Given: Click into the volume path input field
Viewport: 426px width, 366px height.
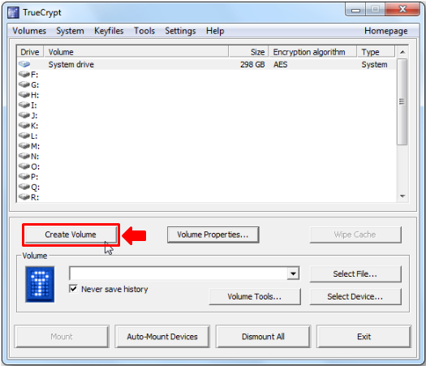Looking at the screenshot, I should click(x=179, y=273).
